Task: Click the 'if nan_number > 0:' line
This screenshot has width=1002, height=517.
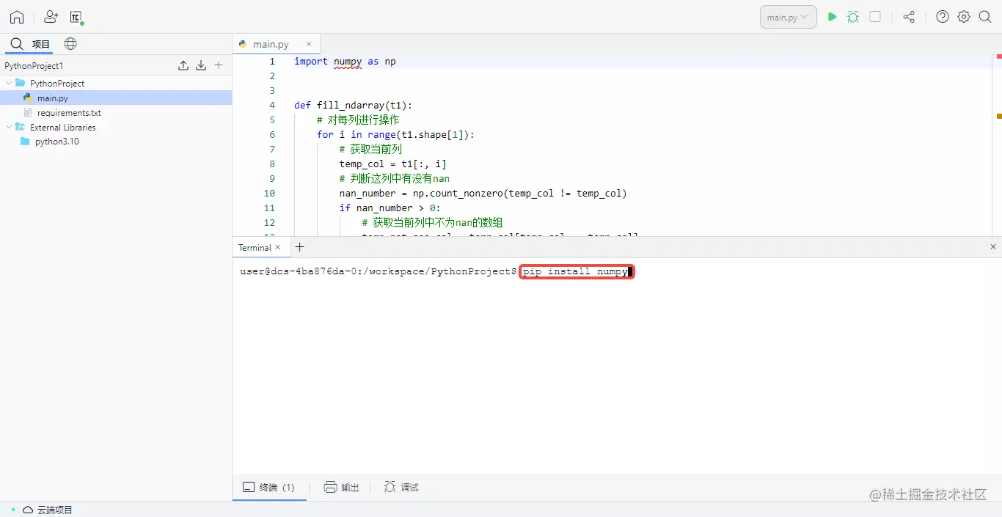Action: click(390, 208)
